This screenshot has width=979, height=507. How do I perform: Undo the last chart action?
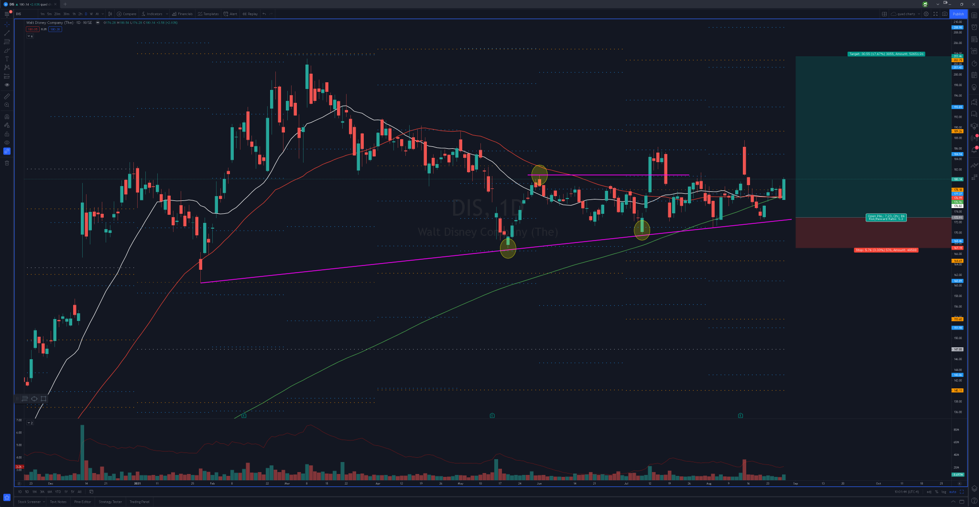click(264, 14)
